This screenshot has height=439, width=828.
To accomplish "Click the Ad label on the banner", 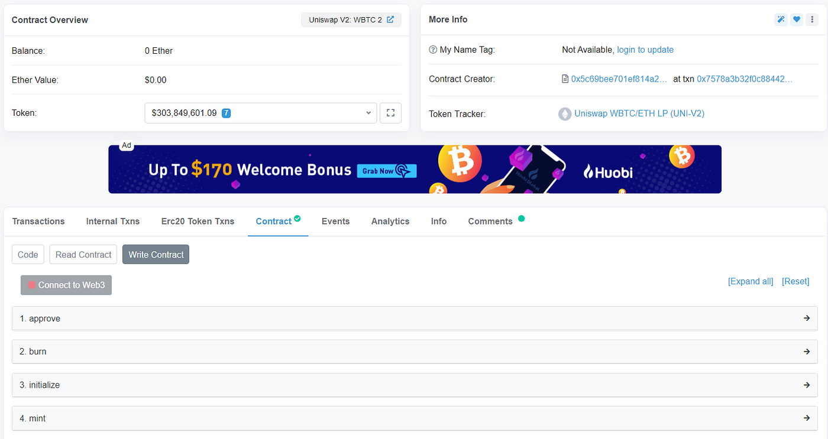I will tap(126, 145).
